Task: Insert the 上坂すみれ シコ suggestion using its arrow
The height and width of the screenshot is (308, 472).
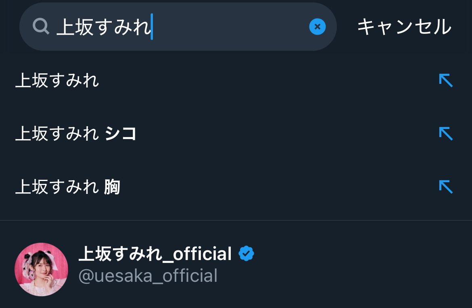Action: click(x=446, y=133)
